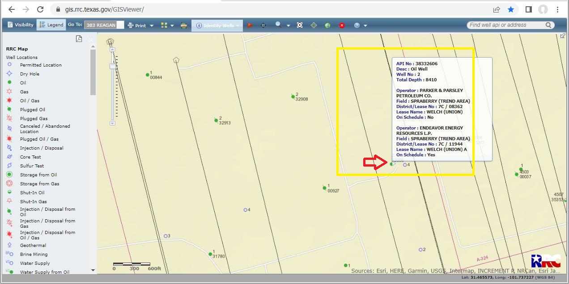The height and width of the screenshot is (284, 569).
Task: Click the magnifier search tool
Action: [278, 25]
